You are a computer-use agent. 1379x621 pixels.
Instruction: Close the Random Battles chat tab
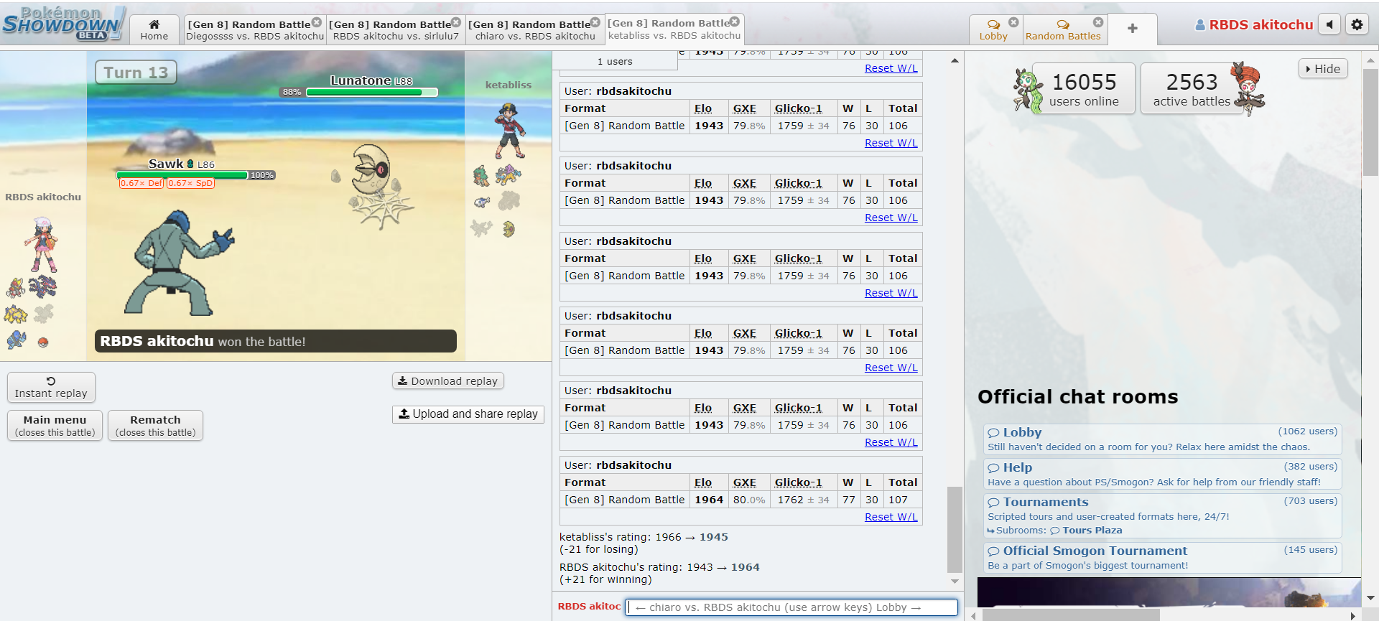click(x=1098, y=22)
